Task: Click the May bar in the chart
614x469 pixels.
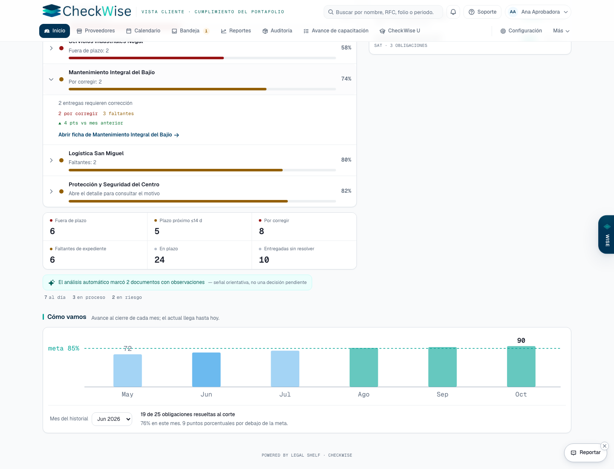Action: coord(127,371)
